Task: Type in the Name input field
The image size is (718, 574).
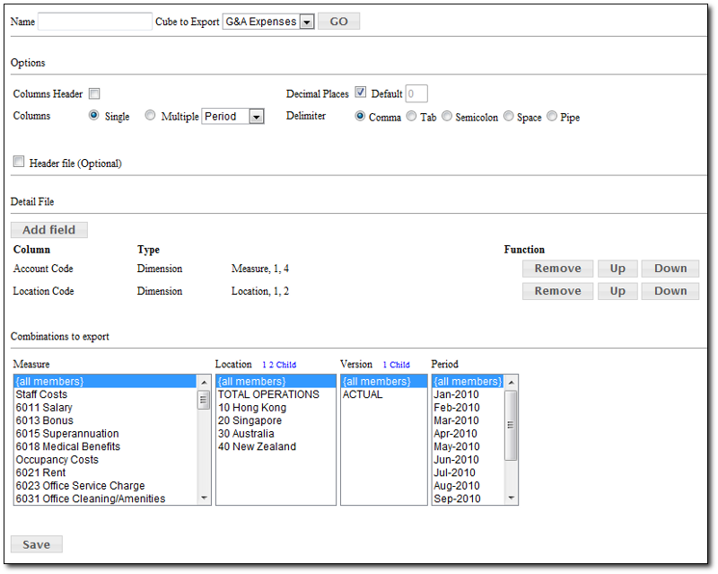Action: [95, 22]
